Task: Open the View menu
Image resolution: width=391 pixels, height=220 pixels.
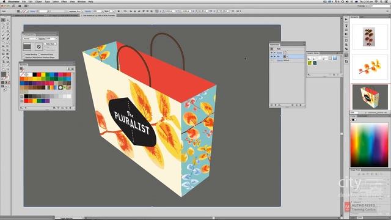Action: click(72, 1)
